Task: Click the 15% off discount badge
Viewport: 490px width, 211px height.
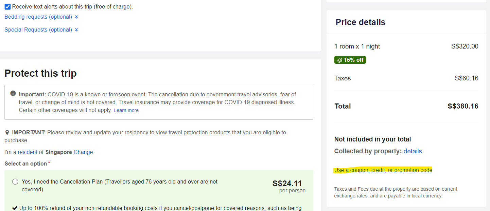Action: (350, 60)
